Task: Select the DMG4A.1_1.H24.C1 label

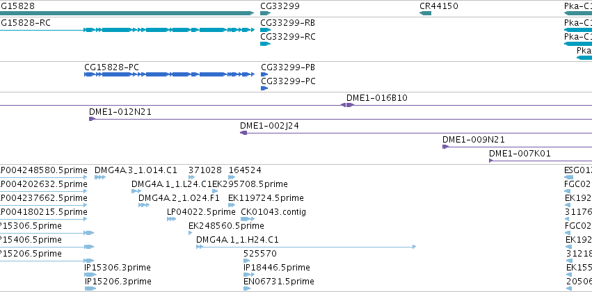Action: pos(237,240)
